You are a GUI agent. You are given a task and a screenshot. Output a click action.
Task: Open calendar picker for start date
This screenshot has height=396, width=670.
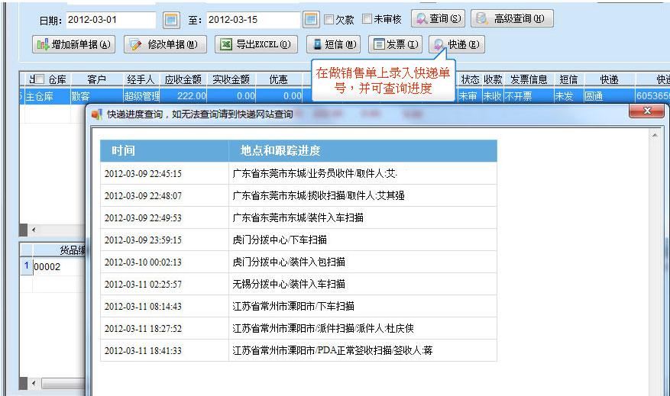171,19
